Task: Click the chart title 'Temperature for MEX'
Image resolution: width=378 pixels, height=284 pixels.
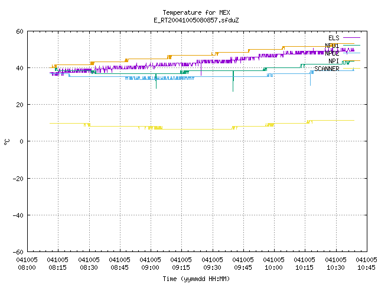Action: click(x=196, y=12)
